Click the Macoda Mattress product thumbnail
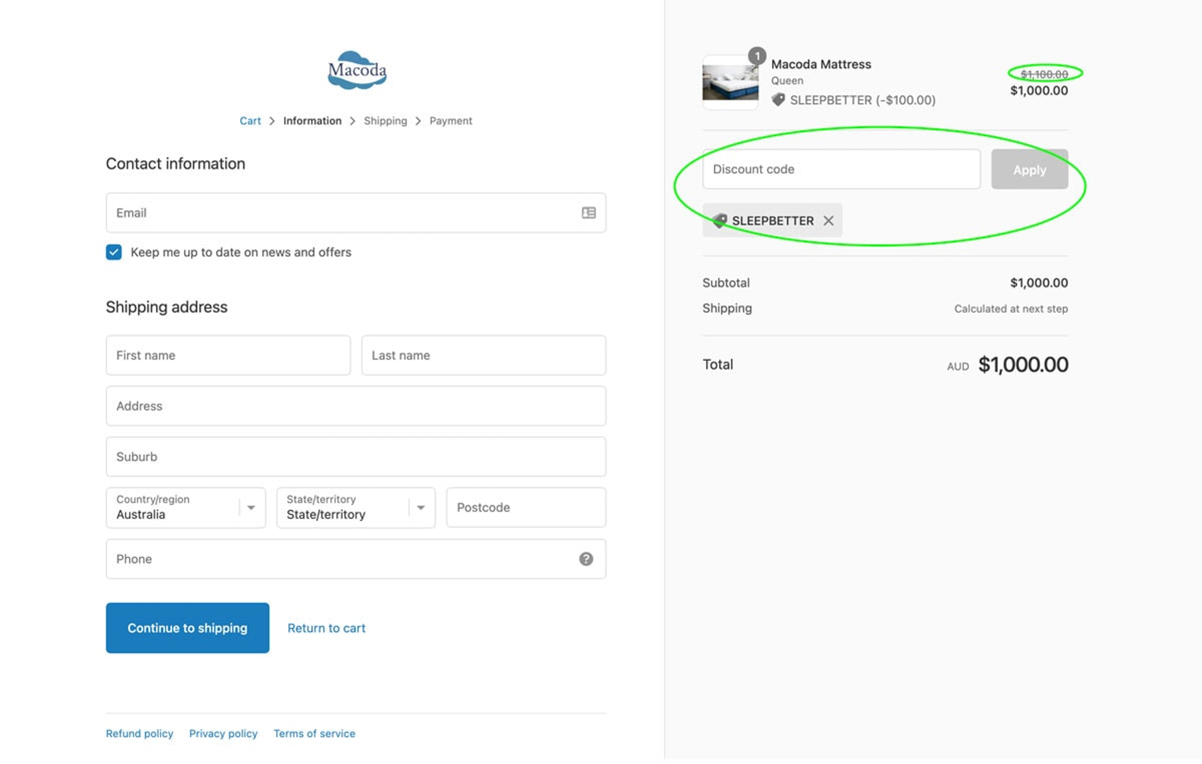The height and width of the screenshot is (764, 1202). (730, 83)
